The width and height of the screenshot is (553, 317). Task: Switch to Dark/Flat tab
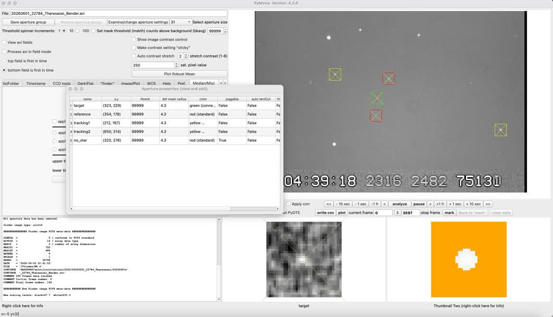point(85,83)
